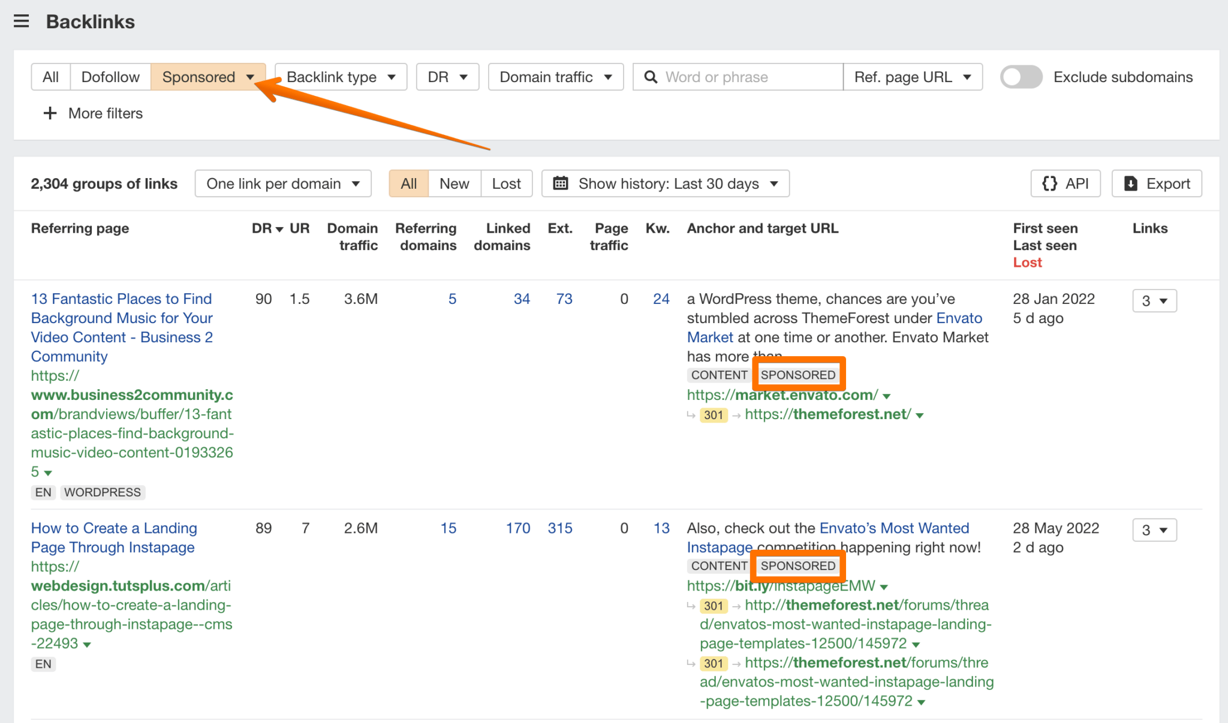
Task: Open the Ref. page URL dropdown
Action: [x=912, y=77]
